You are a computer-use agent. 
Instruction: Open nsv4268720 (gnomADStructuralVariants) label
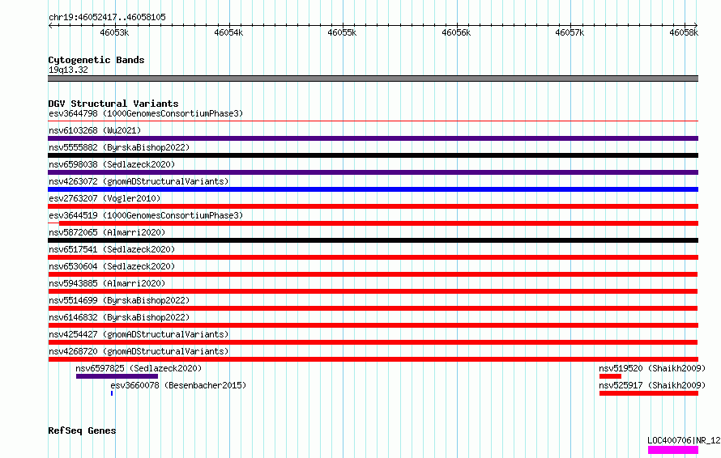coord(139,351)
